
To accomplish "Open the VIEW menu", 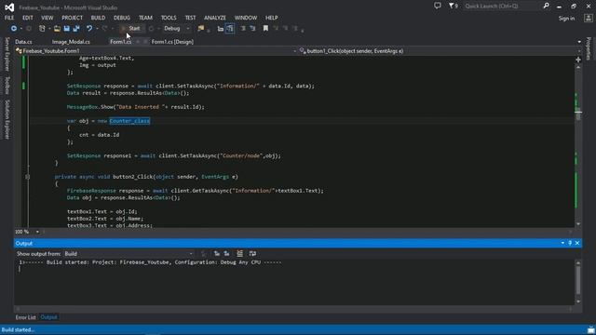I will 47,18.
